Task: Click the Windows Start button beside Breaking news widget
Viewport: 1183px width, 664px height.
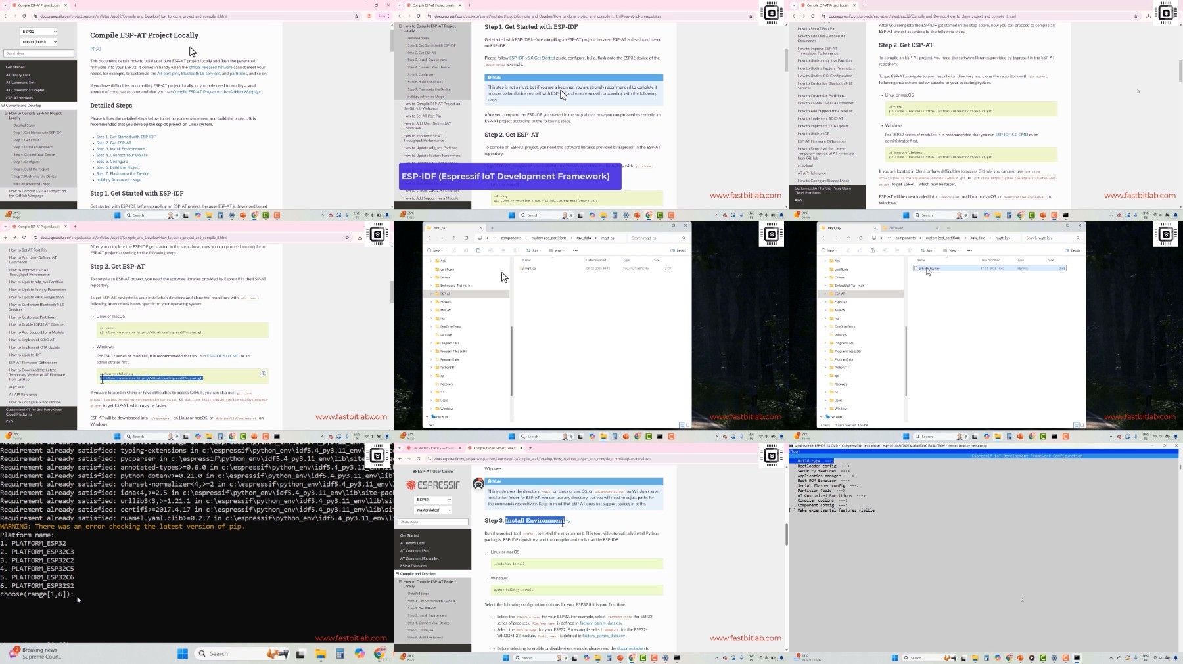Action: click(x=183, y=653)
